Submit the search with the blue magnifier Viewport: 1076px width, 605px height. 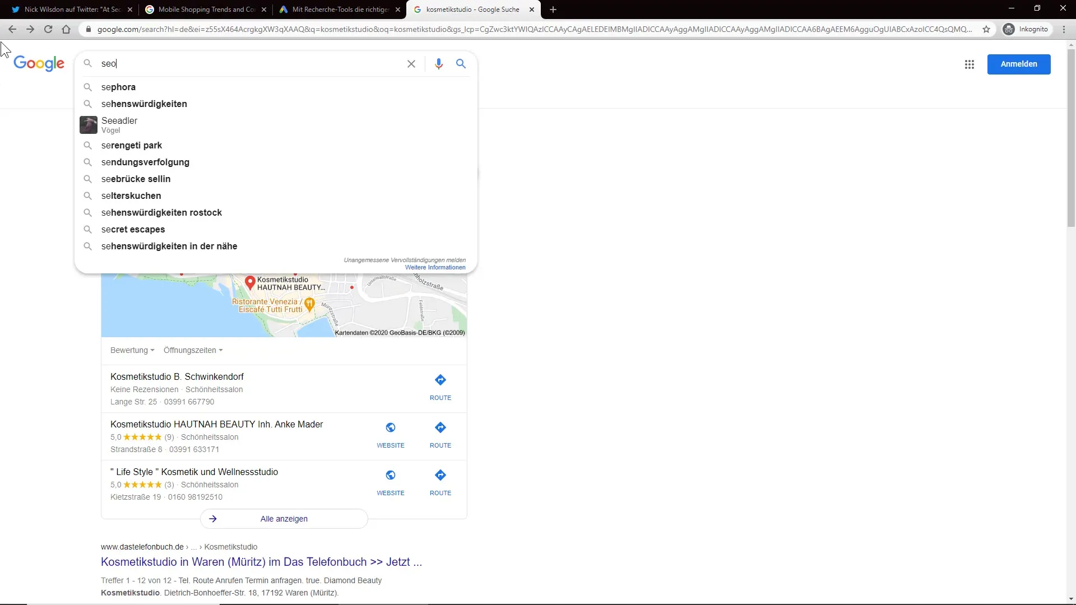point(461,64)
